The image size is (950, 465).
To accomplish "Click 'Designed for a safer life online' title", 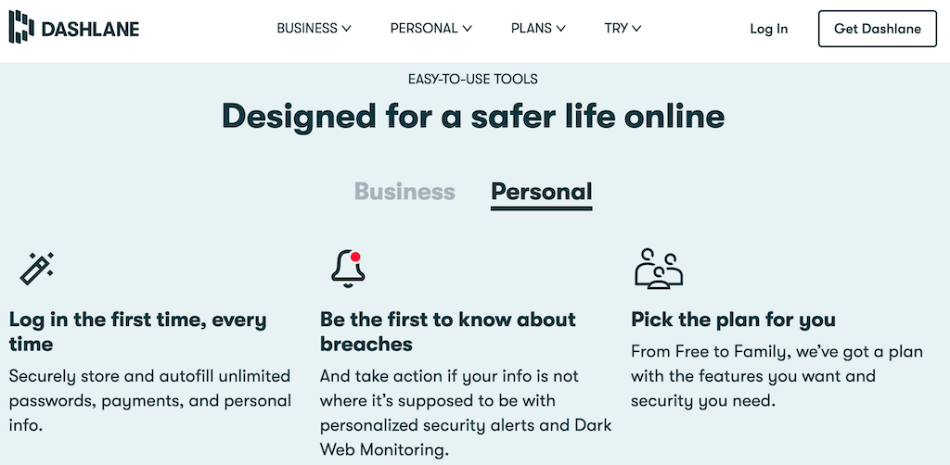I will pyautogui.click(x=474, y=116).
